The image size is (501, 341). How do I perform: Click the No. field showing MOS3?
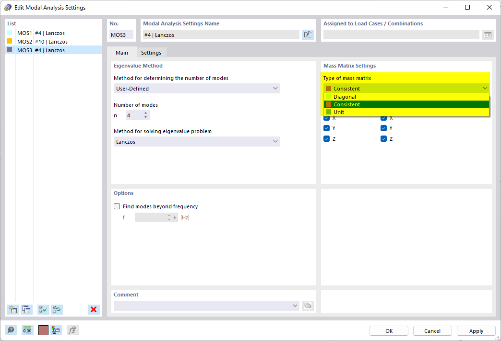(x=121, y=35)
